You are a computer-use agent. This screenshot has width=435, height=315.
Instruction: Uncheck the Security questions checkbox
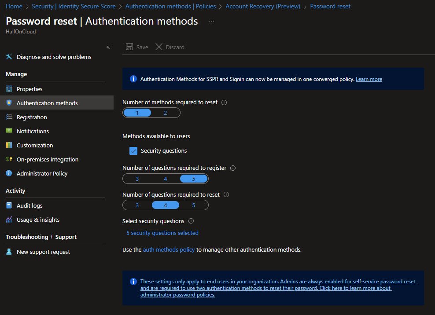click(x=133, y=151)
